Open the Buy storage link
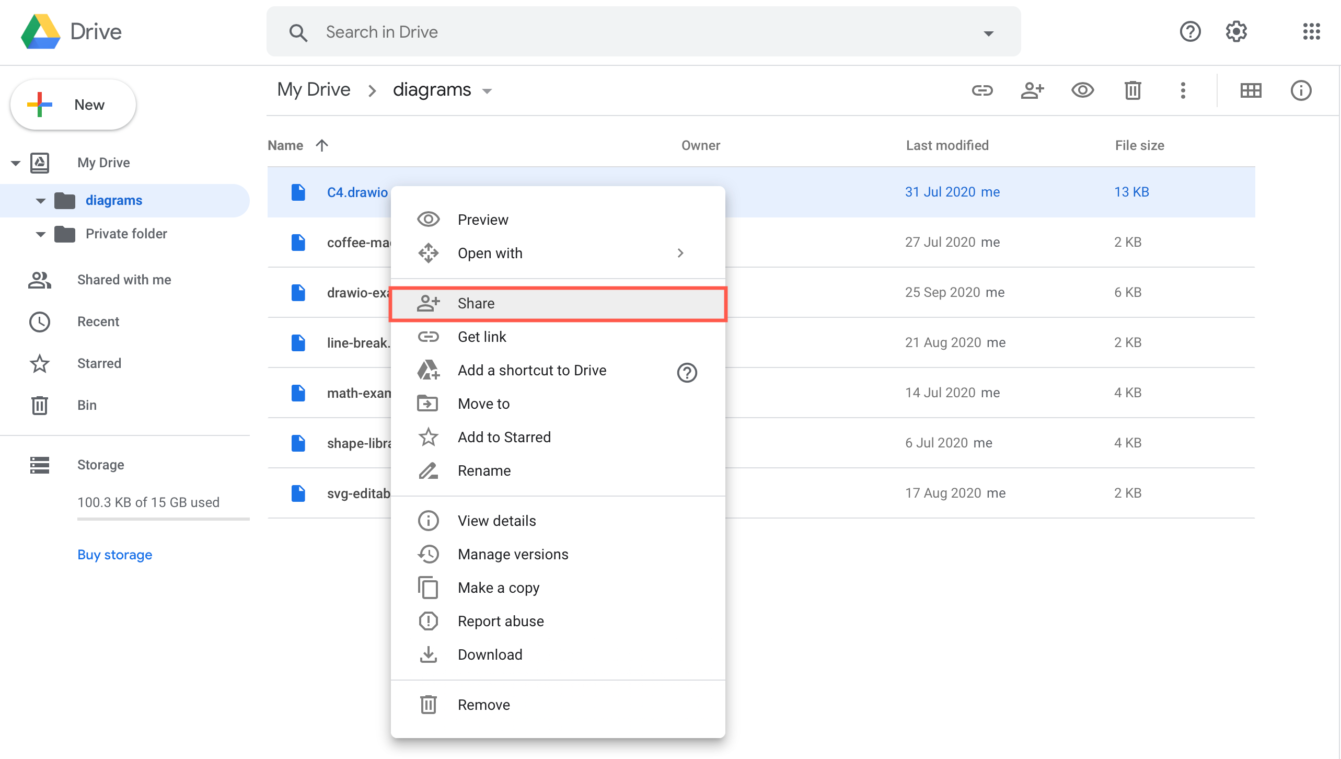1341x759 pixels. (x=114, y=554)
